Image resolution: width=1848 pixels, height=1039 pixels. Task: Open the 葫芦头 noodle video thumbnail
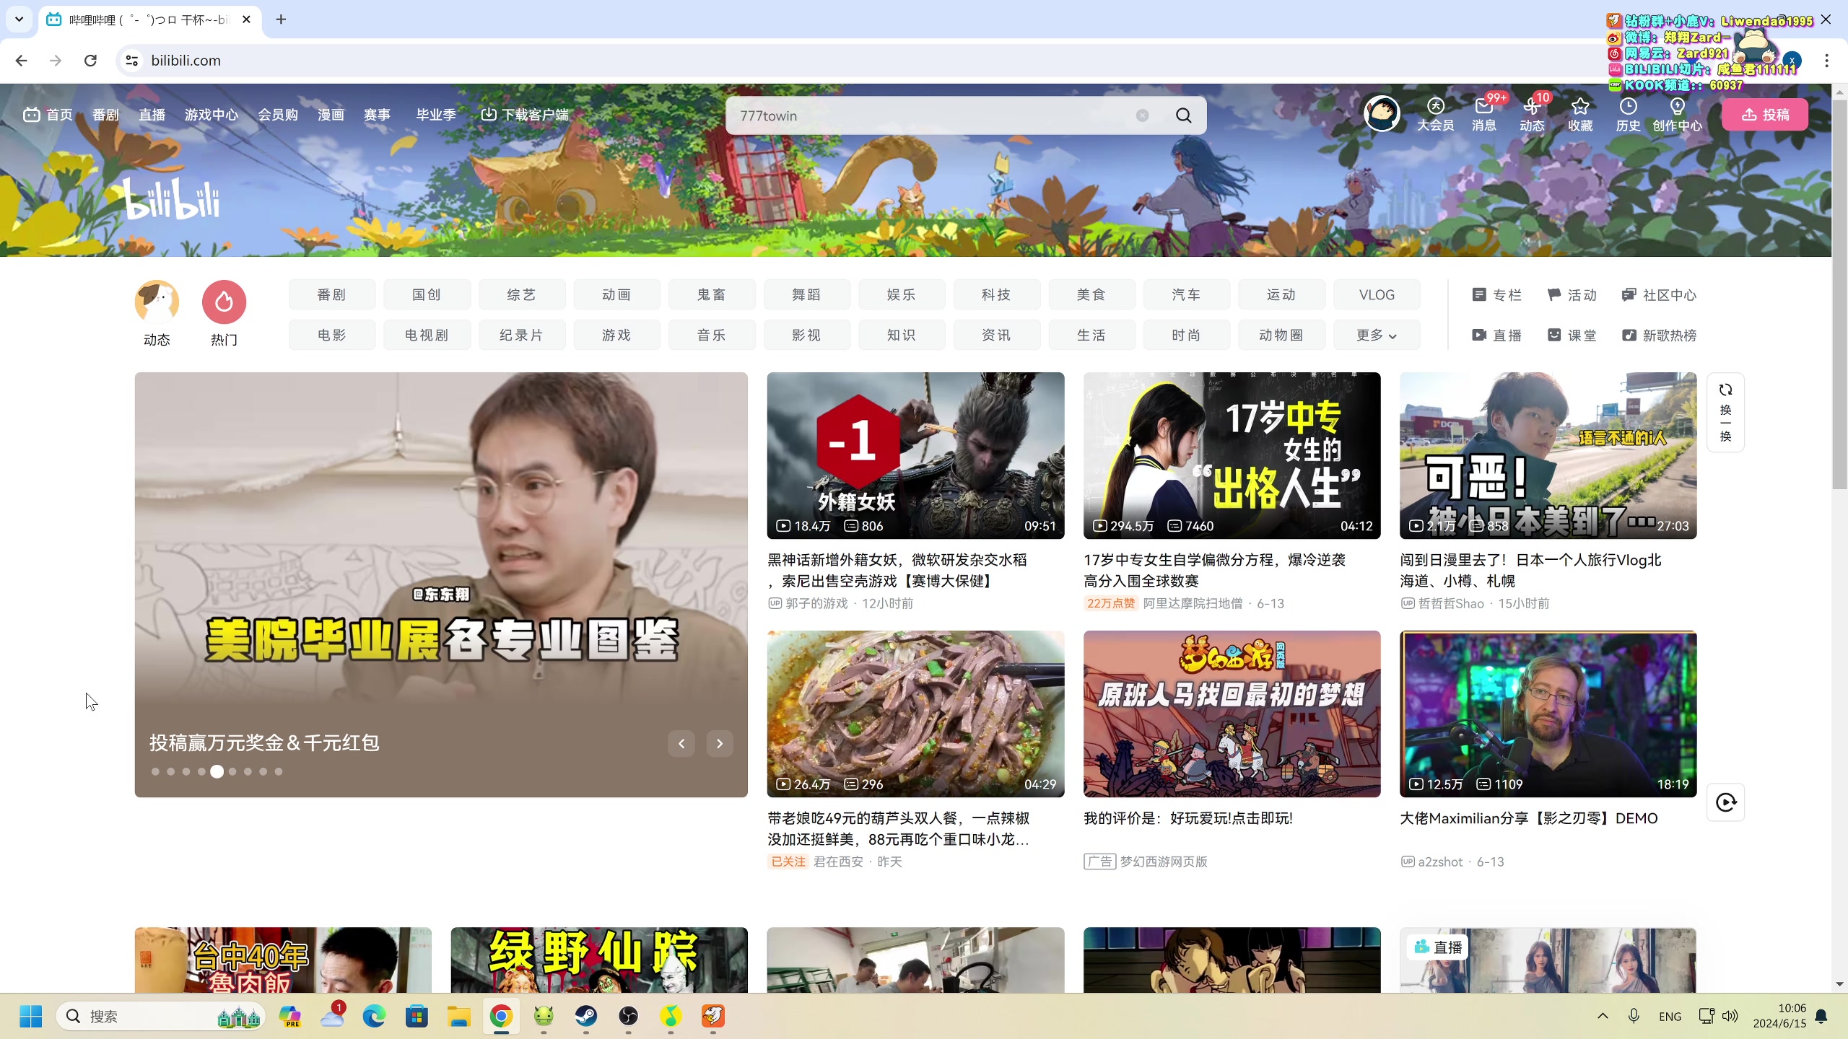click(915, 714)
